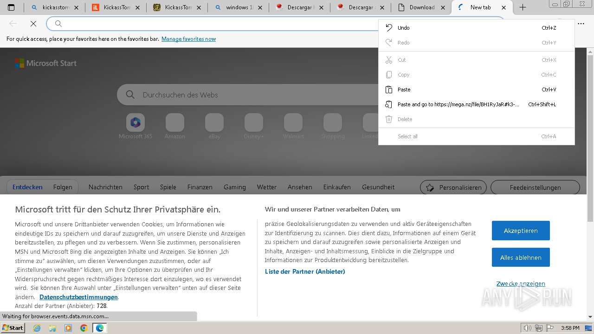Open the Ansehen category
Screen dimensions: 594x334
[300, 187]
